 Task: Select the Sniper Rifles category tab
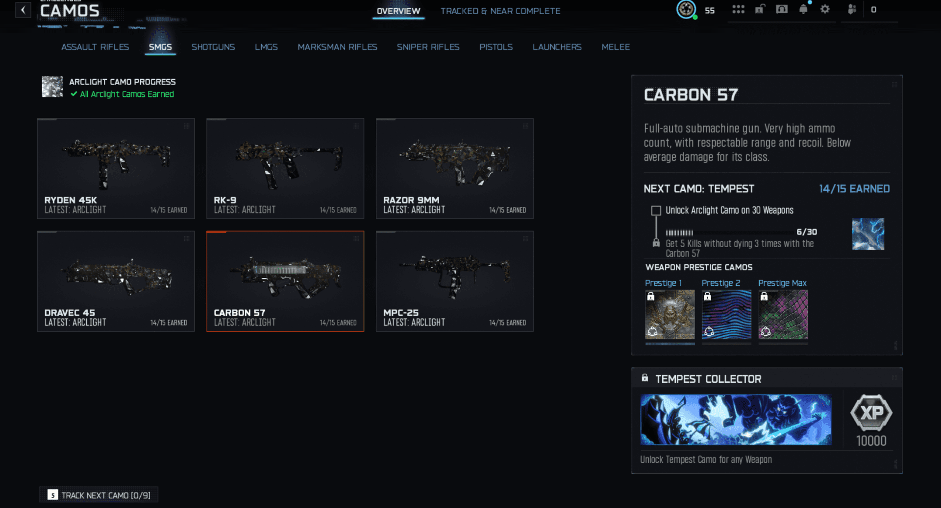coord(428,47)
